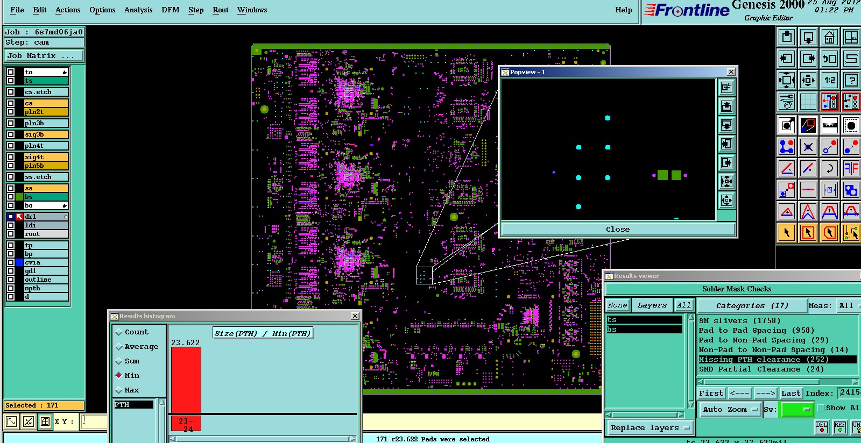Click the blue color swatch of cvia layer

pos(19,262)
